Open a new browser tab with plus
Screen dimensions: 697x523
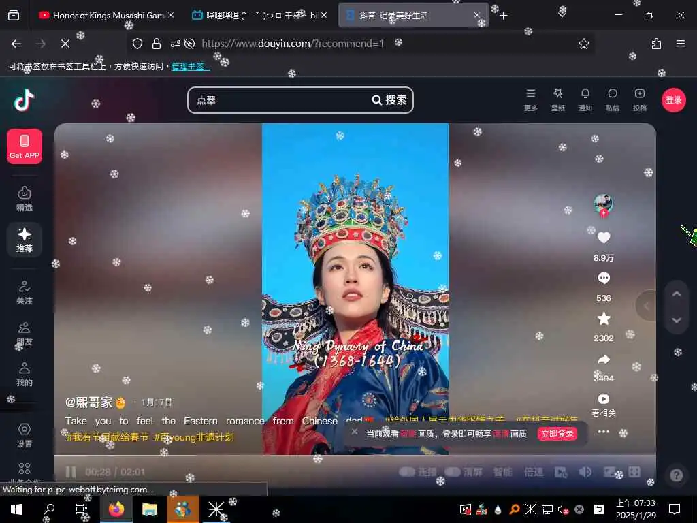[x=503, y=16]
